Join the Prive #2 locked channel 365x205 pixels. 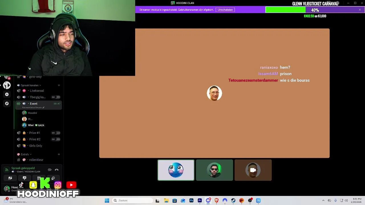[38, 139]
